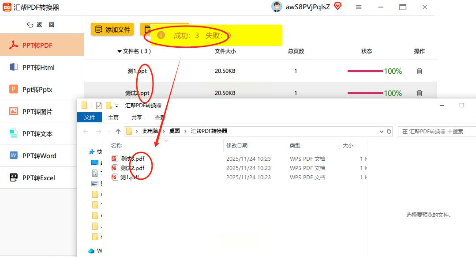Select the PPT转PDF conversion mode

click(37, 45)
